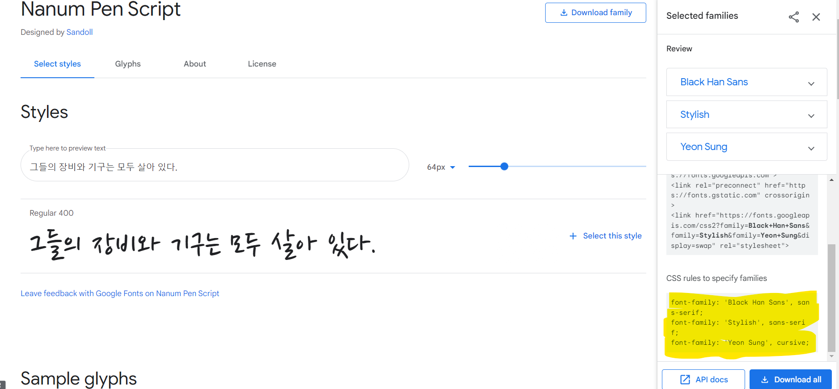This screenshot has height=389, width=839.
Task: Open the API docs button
Action: pos(703,379)
